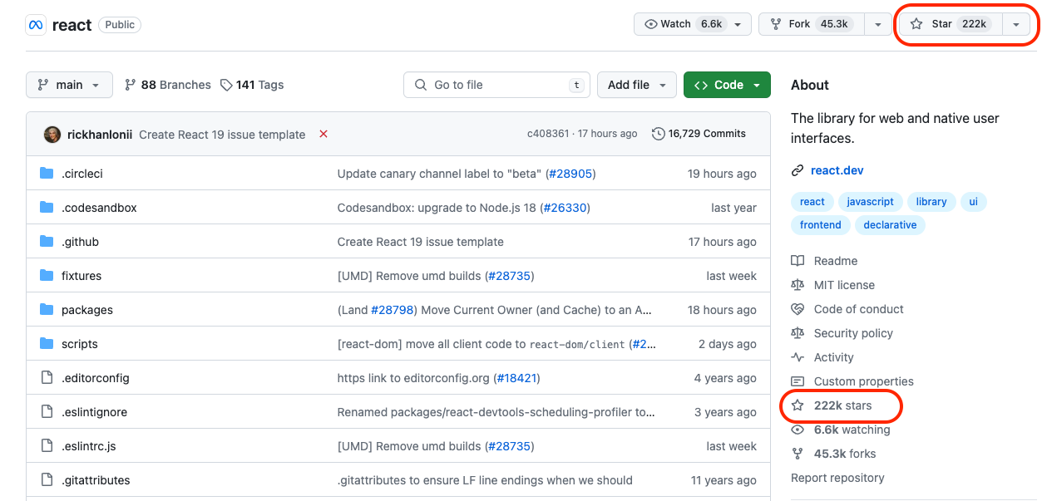Click the link icon beside react.dev
This screenshot has width=1047, height=501.
798,170
